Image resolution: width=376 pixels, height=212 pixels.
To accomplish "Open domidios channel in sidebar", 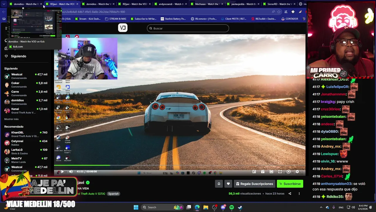I will pos(26,102).
